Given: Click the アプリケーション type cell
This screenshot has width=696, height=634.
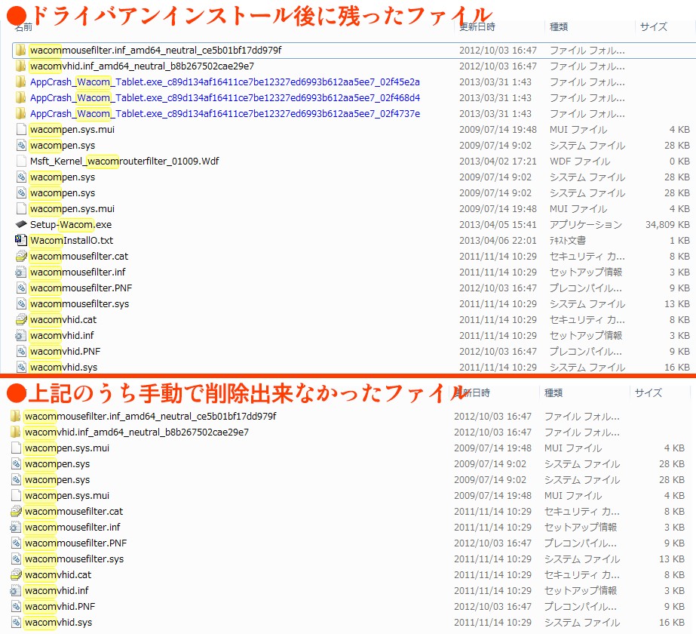Looking at the screenshot, I should (586, 225).
